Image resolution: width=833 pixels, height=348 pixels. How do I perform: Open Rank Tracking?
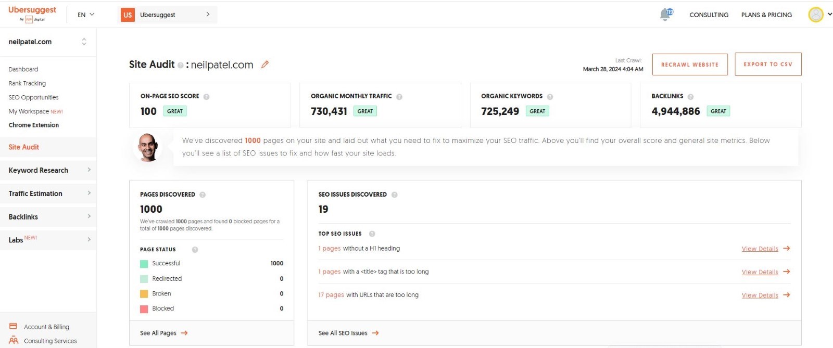click(x=27, y=83)
